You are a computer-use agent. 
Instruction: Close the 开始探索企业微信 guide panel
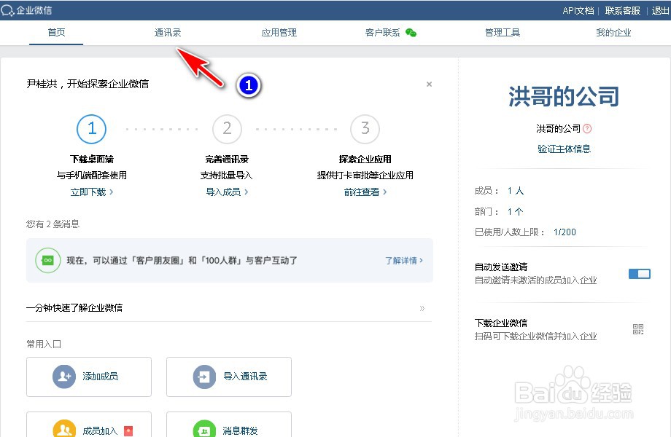pyautogui.click(x=429, y=84)
